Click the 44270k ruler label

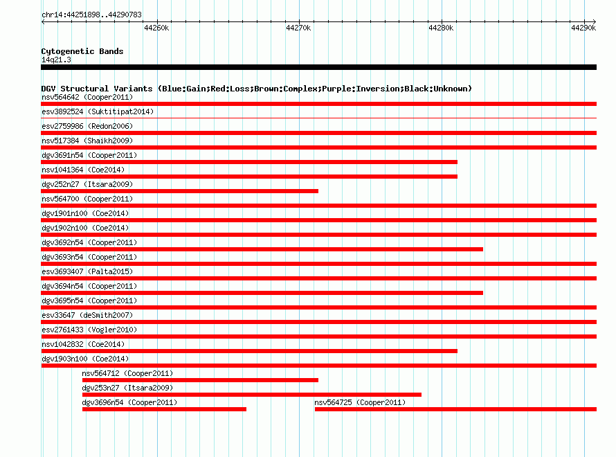tap(298, 28)
